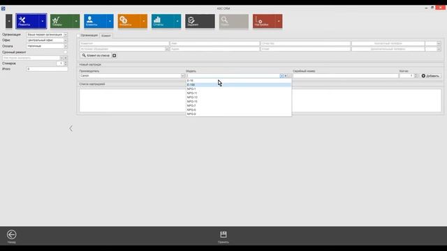Toggle the Срочный ремонт checkbox
The width and height of the screenshot is (447, 251).
tap(65, 52)
